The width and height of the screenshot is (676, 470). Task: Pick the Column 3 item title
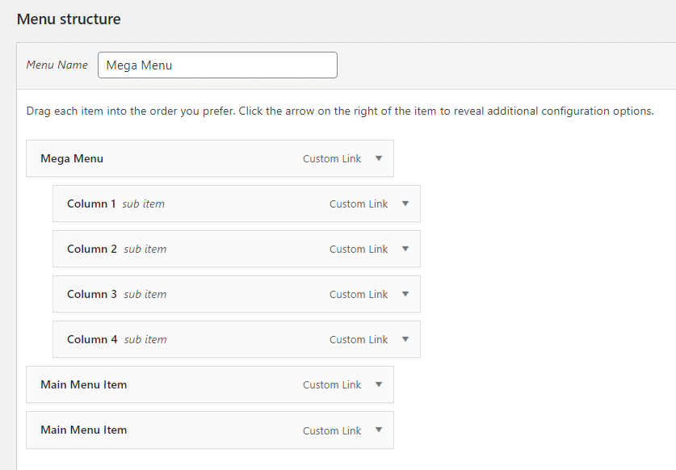point(92,294)
